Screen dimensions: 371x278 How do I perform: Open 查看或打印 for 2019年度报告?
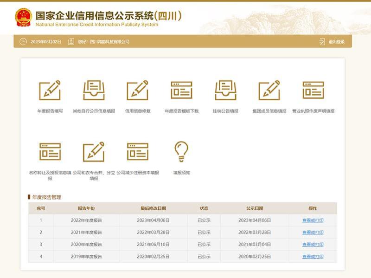click(313, 257)
